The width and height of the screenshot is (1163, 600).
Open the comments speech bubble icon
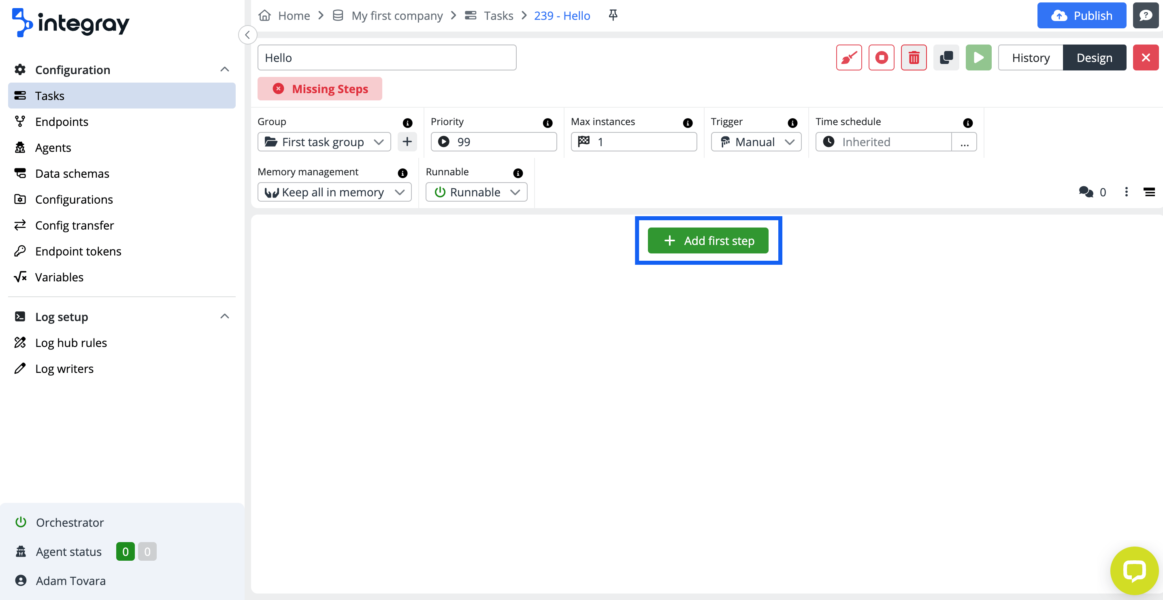[x=1086, y=192]
